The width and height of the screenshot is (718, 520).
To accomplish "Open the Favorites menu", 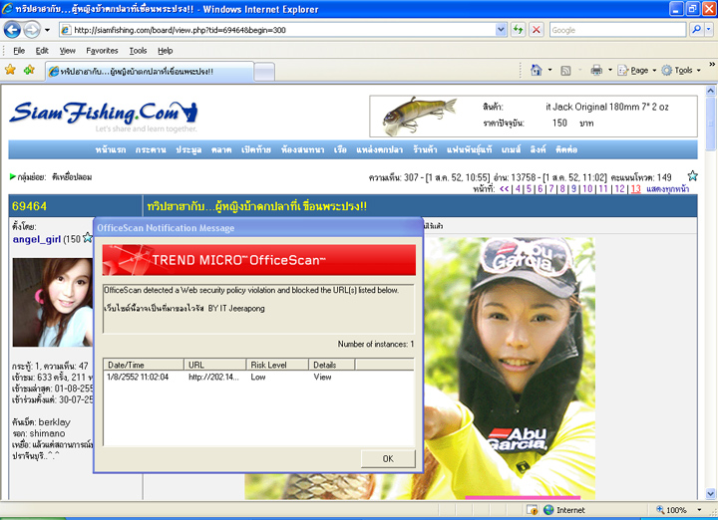I will [x=102, y=51].
